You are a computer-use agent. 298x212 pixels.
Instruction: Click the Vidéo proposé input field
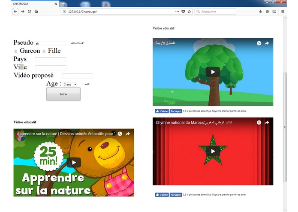(78, 76)
